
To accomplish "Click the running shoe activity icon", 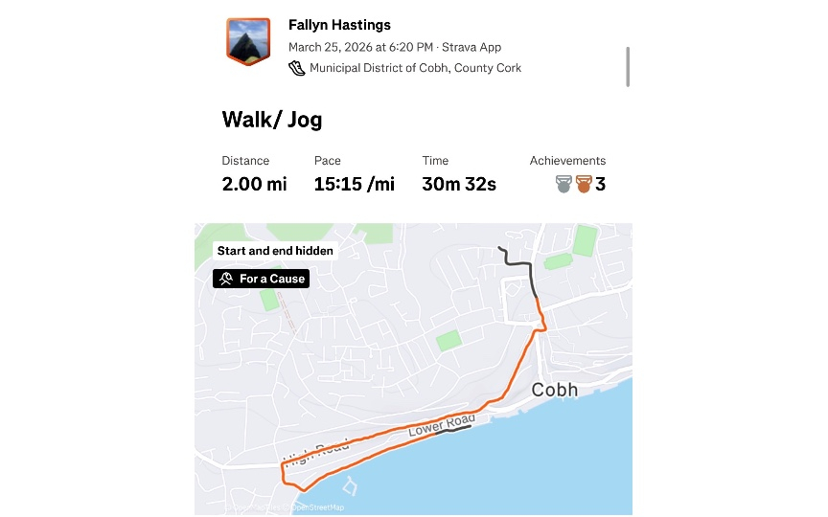I will pyautogui.click(x=297, y=68).
